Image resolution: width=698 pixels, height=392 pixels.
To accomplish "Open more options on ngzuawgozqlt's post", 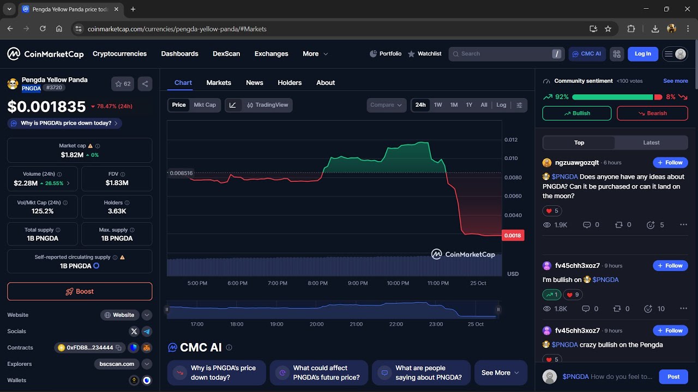I will click(x=683, y=225).
